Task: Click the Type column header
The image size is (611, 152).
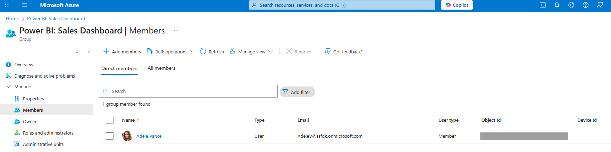Action: [x=260, y=120]
